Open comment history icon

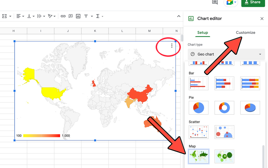point(215,2)
